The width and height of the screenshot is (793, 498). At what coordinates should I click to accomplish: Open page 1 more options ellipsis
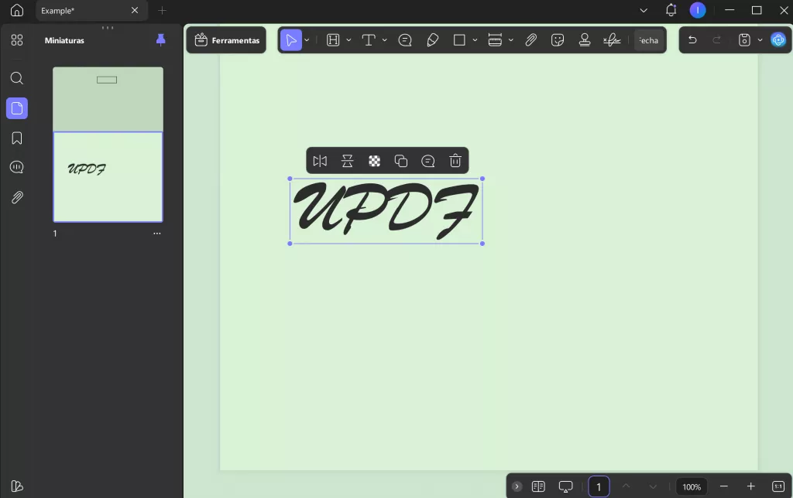click(156, 234)
